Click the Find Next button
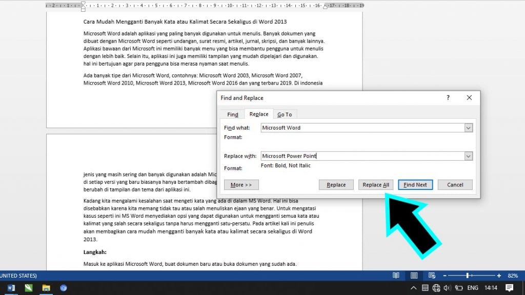This screenshot has height=295, width=525. (x=415, y=184)
